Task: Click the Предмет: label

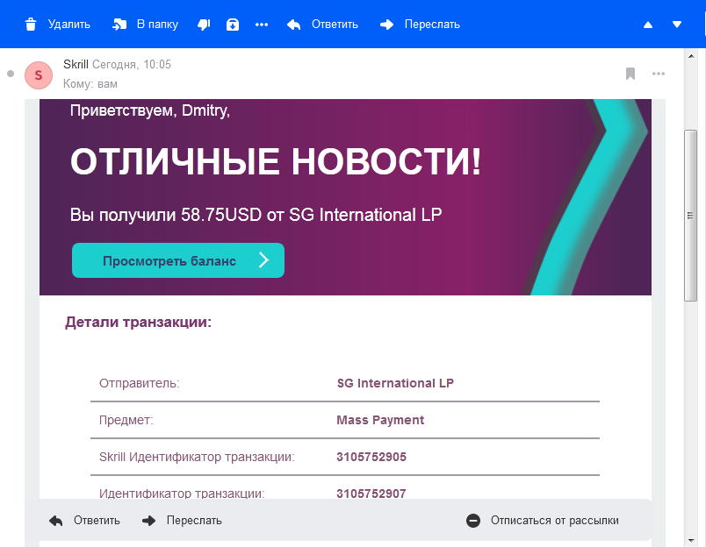Action: coord(126,420)
